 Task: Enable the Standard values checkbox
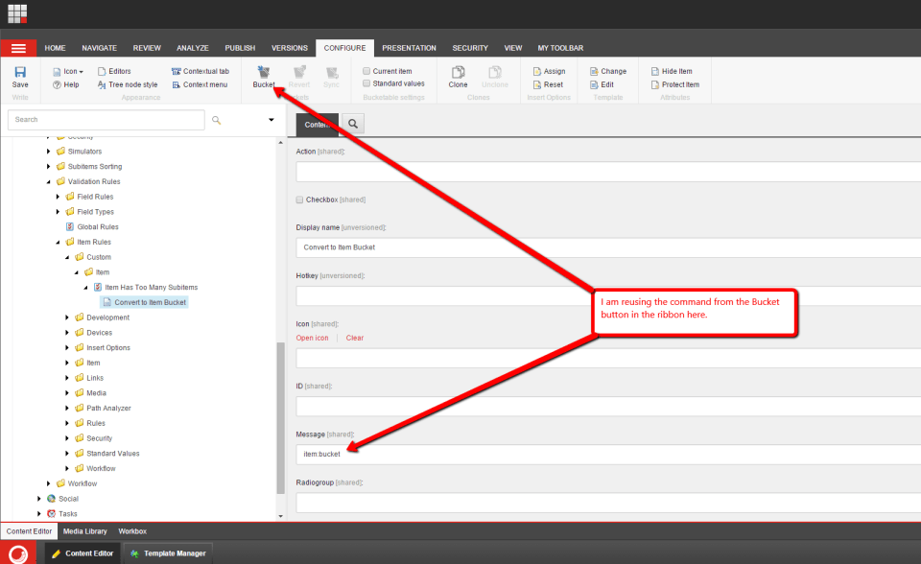pyautogui.click(x=366, y=83)
